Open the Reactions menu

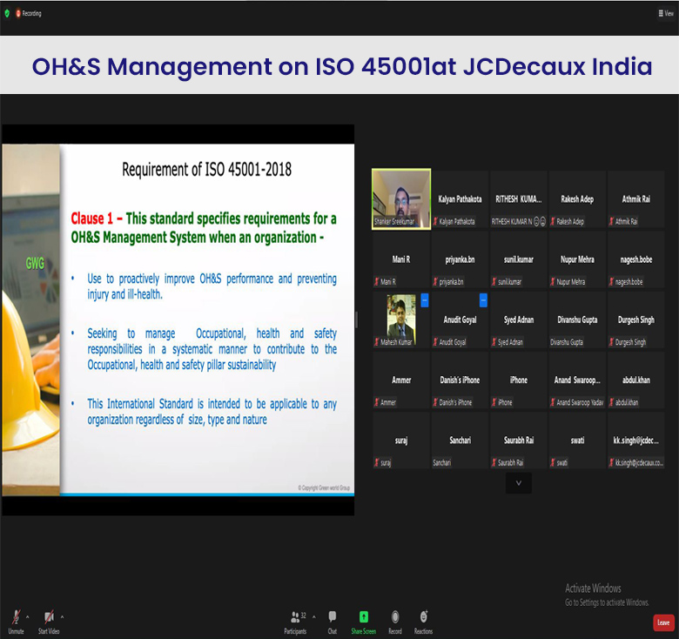[x=423, y=620]
